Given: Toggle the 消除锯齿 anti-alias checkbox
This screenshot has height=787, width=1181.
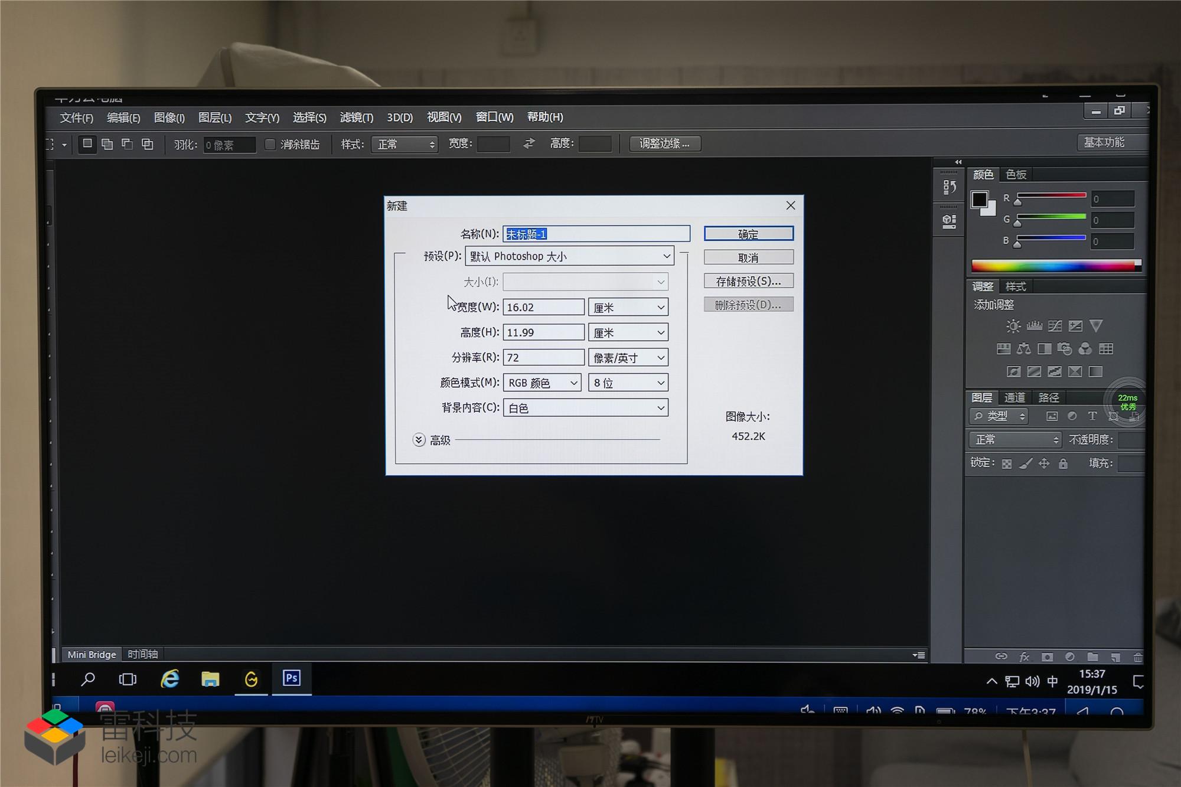Looking at the screenshot, I should tap(270, 144).
